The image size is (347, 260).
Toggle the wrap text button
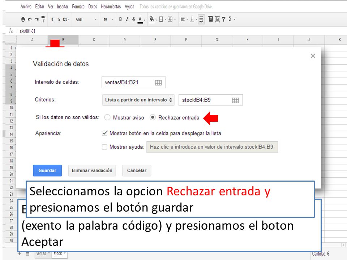(201, 19)
